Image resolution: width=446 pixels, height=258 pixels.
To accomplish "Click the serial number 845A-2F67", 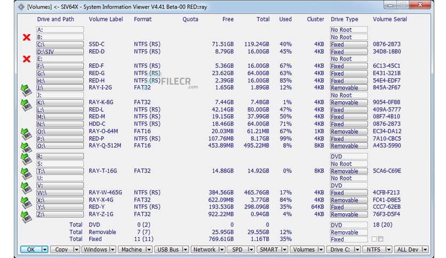I will click(387, 87).
